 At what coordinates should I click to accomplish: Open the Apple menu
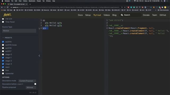(2, 1)
